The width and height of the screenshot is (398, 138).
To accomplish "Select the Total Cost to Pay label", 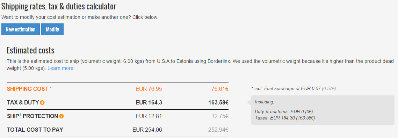I will pyautogui.click(x=35, y=130).
